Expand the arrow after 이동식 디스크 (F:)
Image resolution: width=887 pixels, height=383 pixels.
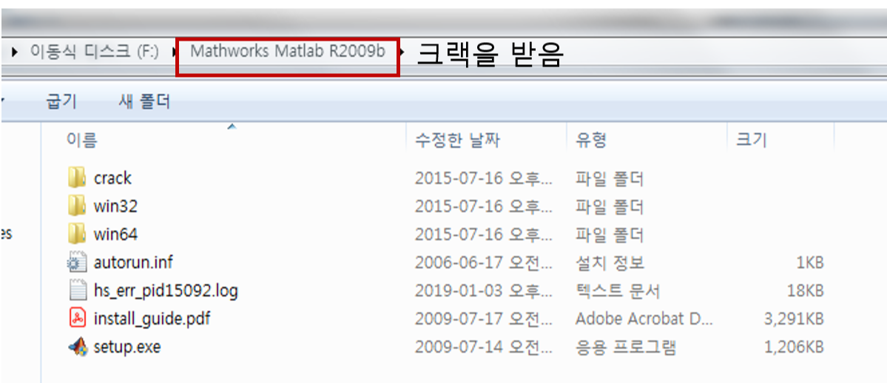click(x=175, y=52)
